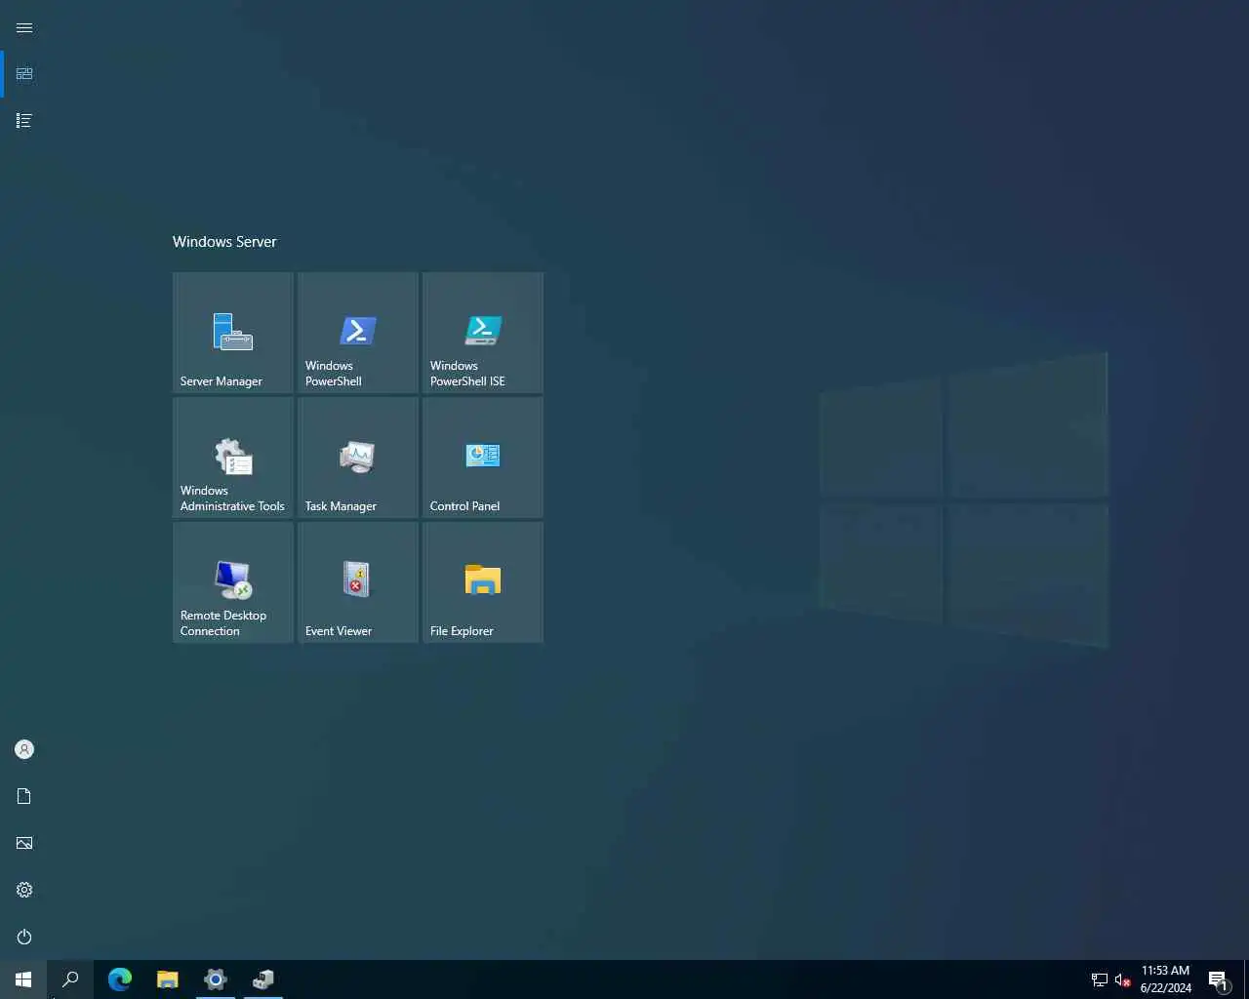The height and width of the screenshot is (999, 1249).
Task: Select the Pinned tiles view icon
Action: (x=24, y=74)
